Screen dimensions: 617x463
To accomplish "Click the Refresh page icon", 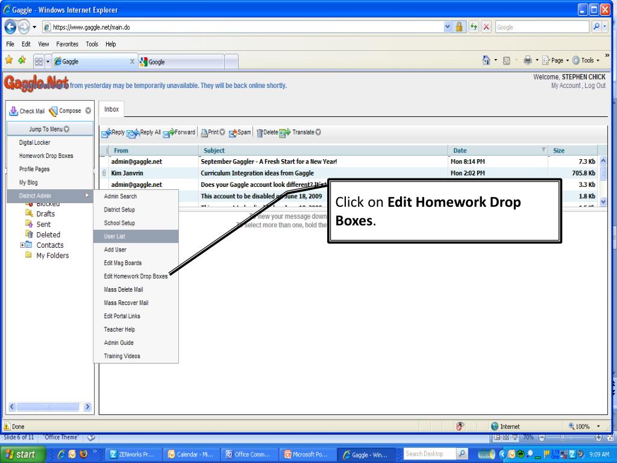I will [x=474, y=27].
